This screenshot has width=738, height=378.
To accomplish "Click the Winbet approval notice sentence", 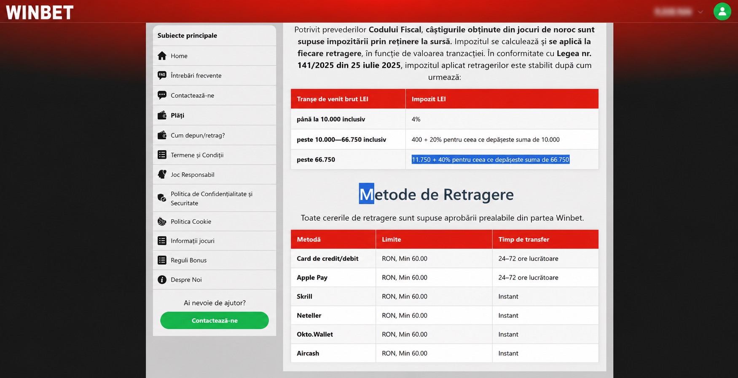I will click(x=443, y=218).
